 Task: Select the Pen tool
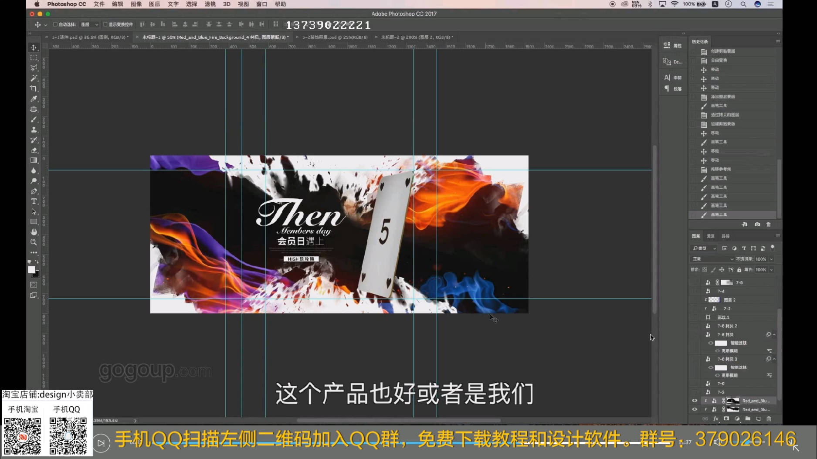click(34, 191)
